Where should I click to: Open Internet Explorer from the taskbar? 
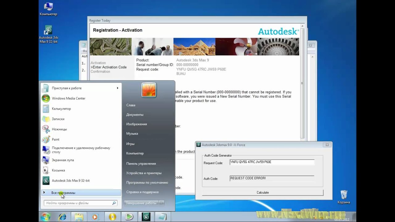tap(62, 217)
